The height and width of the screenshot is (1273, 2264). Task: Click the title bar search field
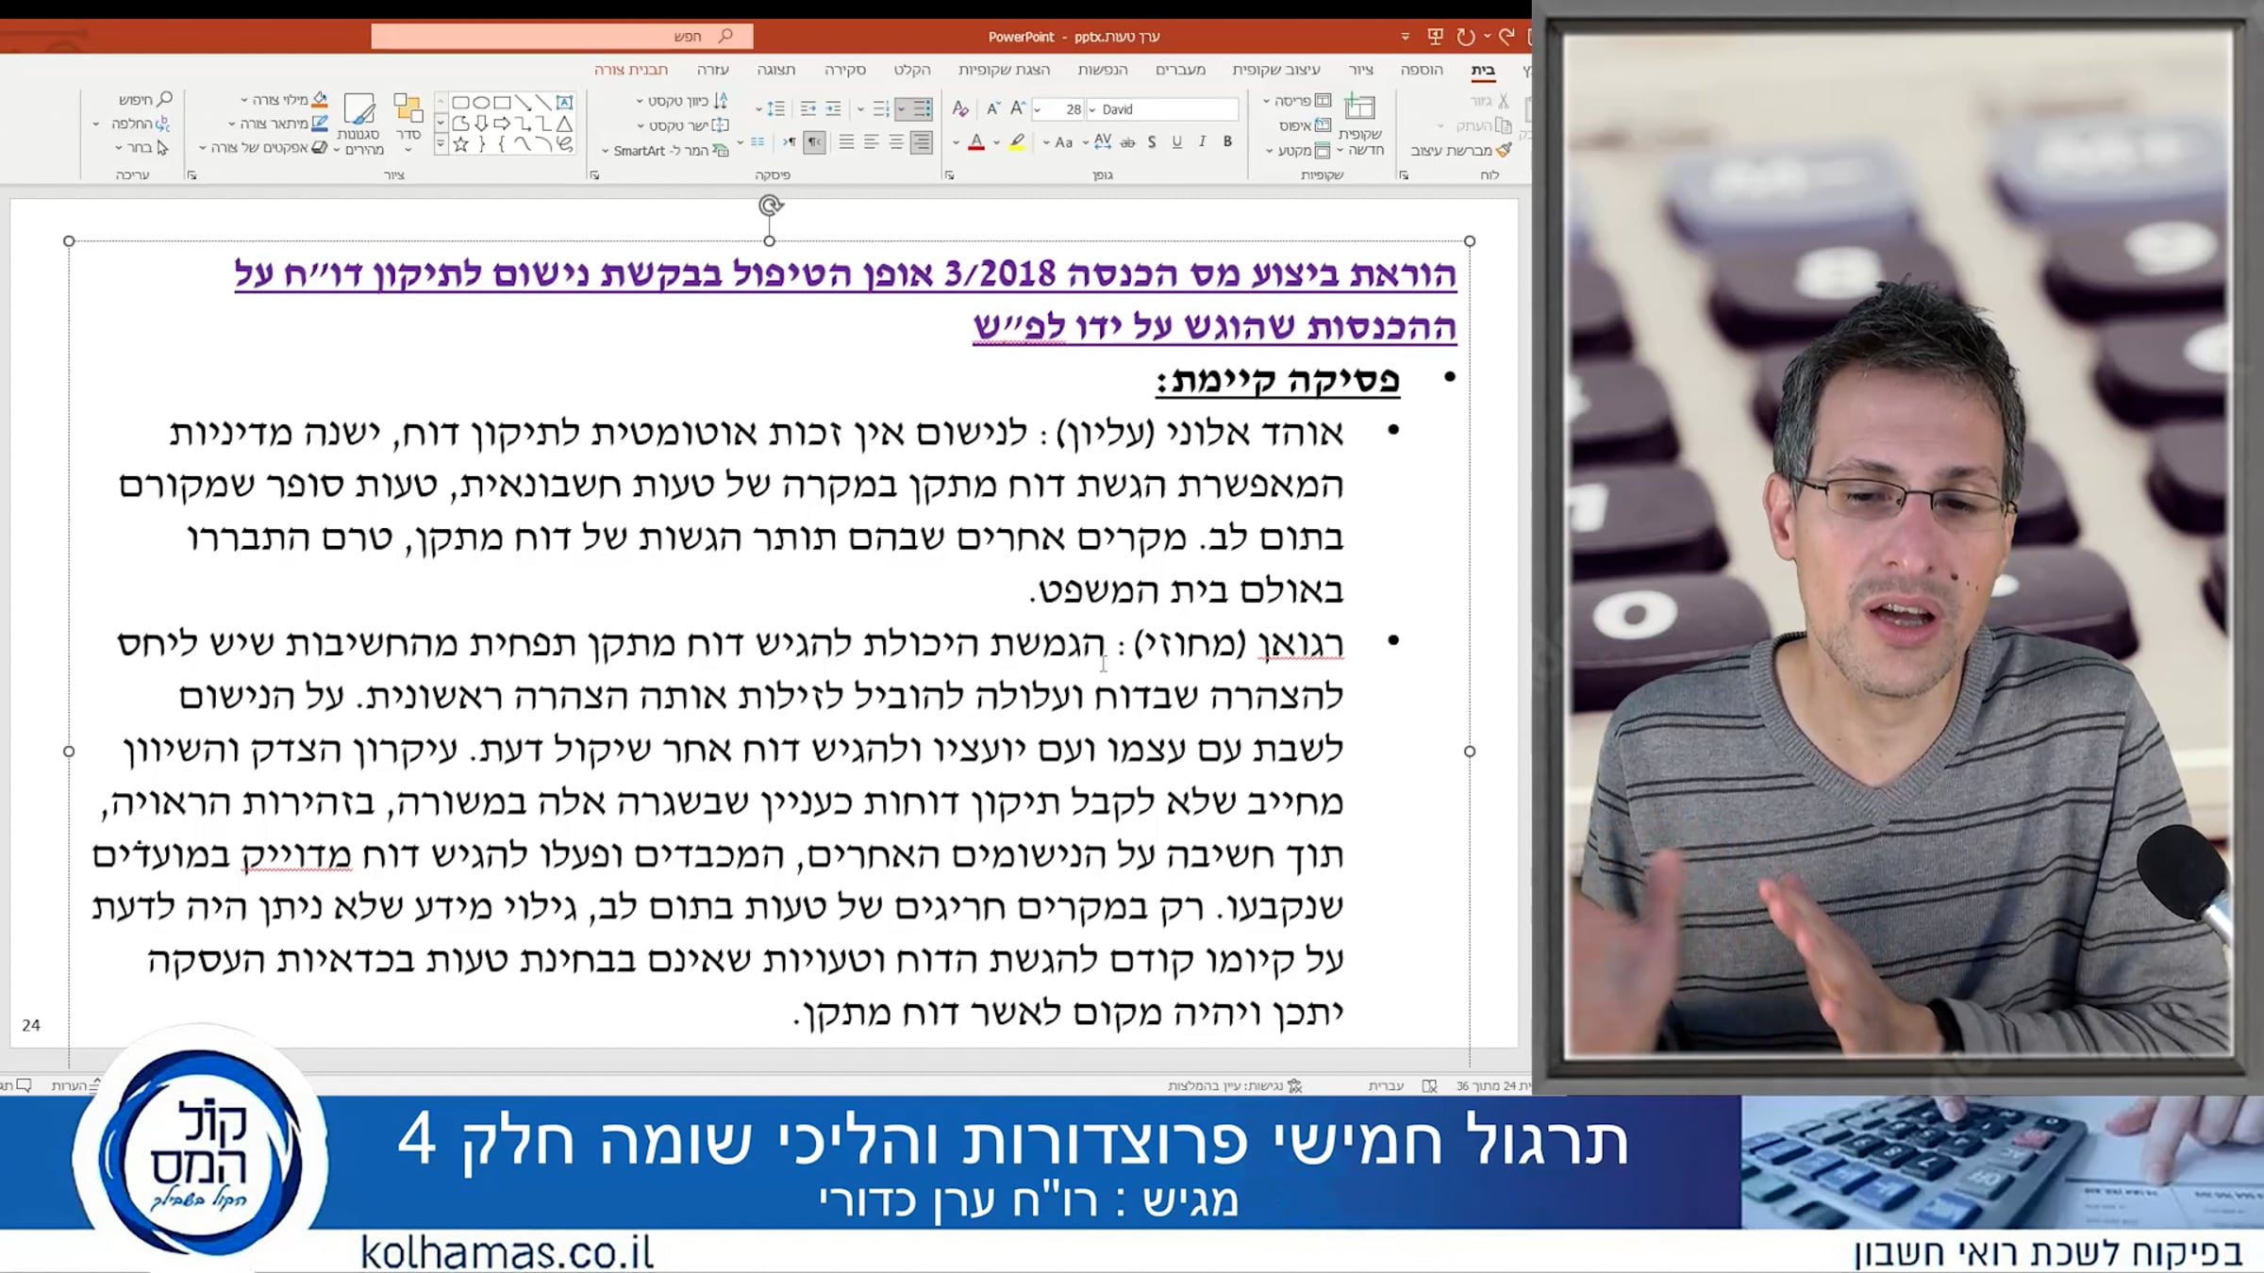click(x=562, y=36)
